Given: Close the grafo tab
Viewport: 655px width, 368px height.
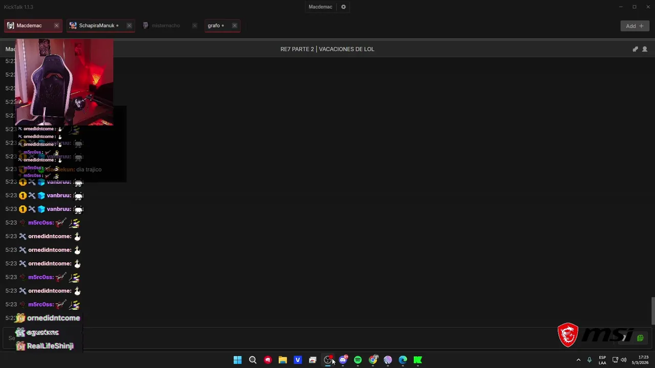Looking at the screenshot, I should pyautogui.click(x=234, y=26).
